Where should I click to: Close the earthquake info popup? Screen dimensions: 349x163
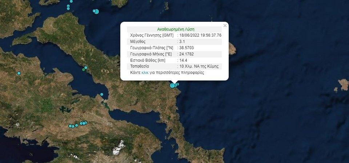pos(225,26)
